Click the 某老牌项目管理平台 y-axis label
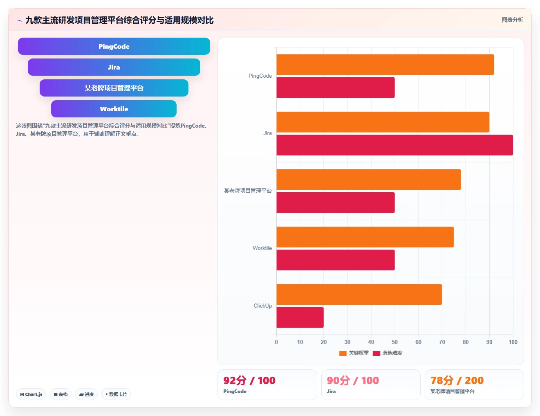Viewport: 540px width, 416px height. [248, 191]
